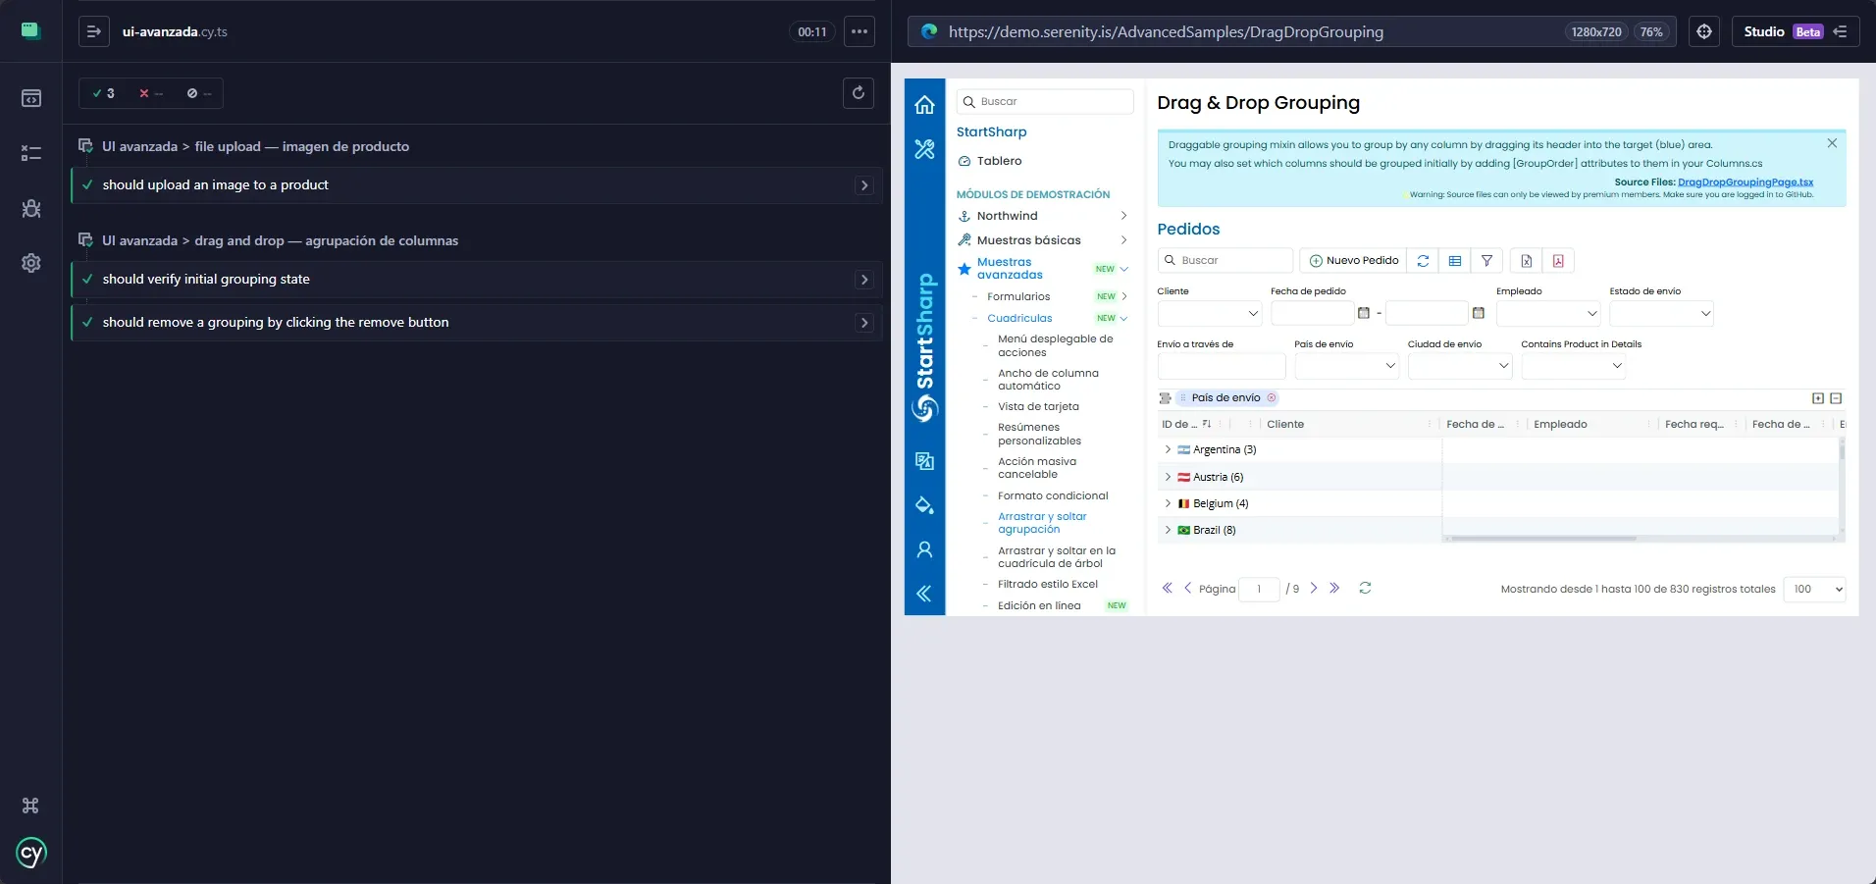Open Cypress Debug bug icon
Viewport: 1876px width, 884px height.
coord(31,208)
